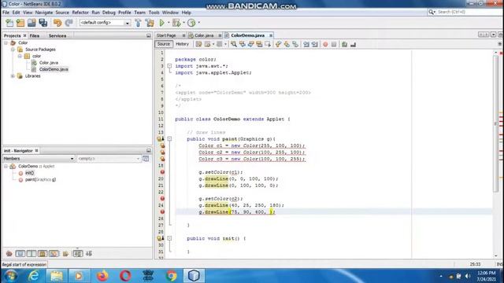This screenshot has height=283, width=504.
Task: Click the Last Edit icon in editor toolbar
Action: [x=198, y=44]
